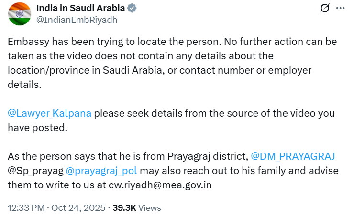Visit the @DM_PRAYAGRAJ mentioned profile
354x218 pixels.
[x=293, y=156]
